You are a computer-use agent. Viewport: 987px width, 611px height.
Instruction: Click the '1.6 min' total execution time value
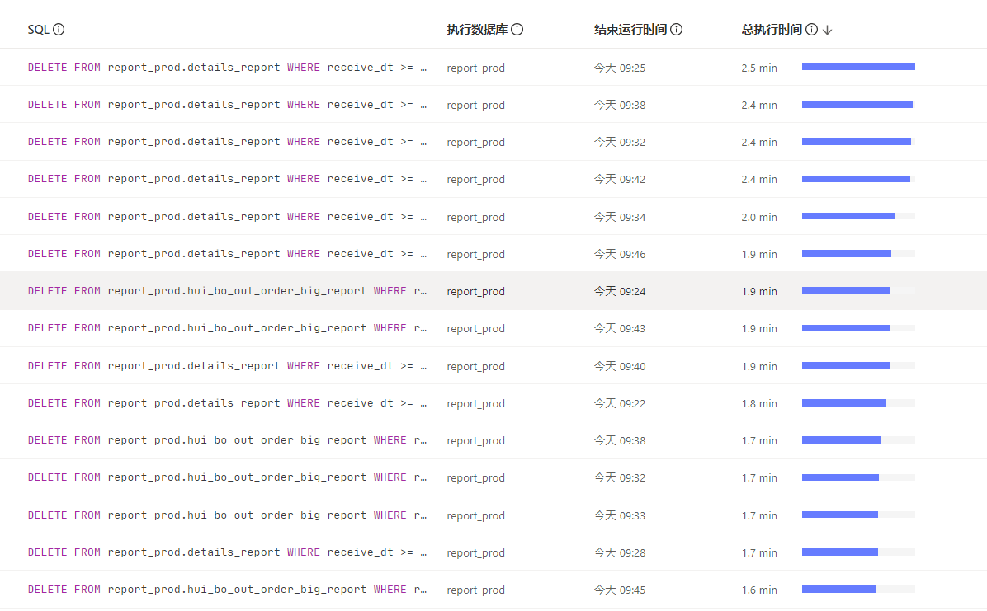point(759,589)
